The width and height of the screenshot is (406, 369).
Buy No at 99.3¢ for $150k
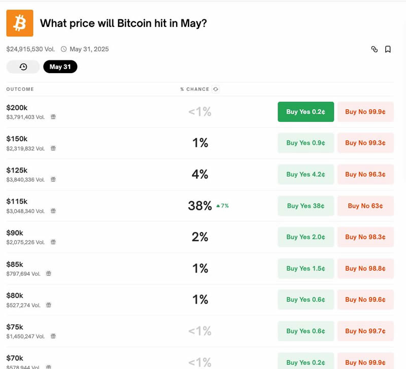[365, 143]
